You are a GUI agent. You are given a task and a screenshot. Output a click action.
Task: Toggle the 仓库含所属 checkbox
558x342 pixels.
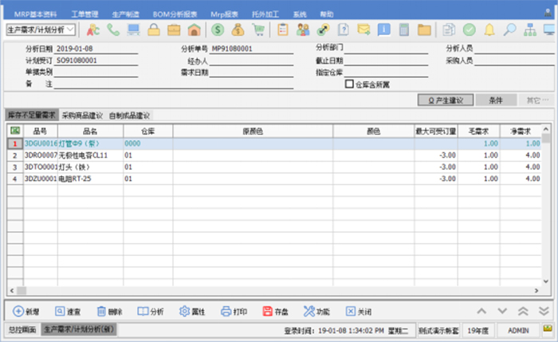coord(349,83)
